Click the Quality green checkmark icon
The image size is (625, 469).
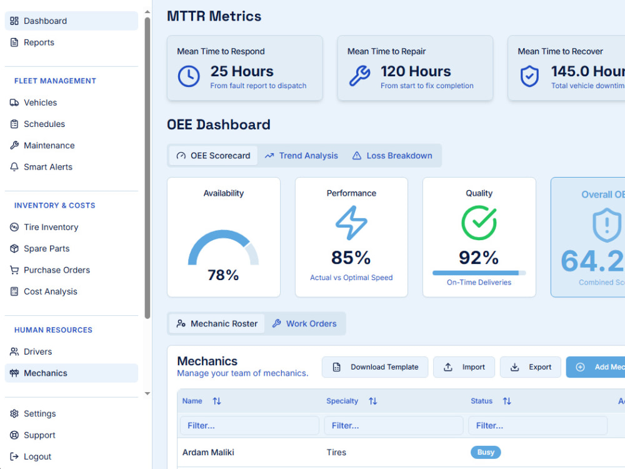pyautogui.click(x=479, y=223)
